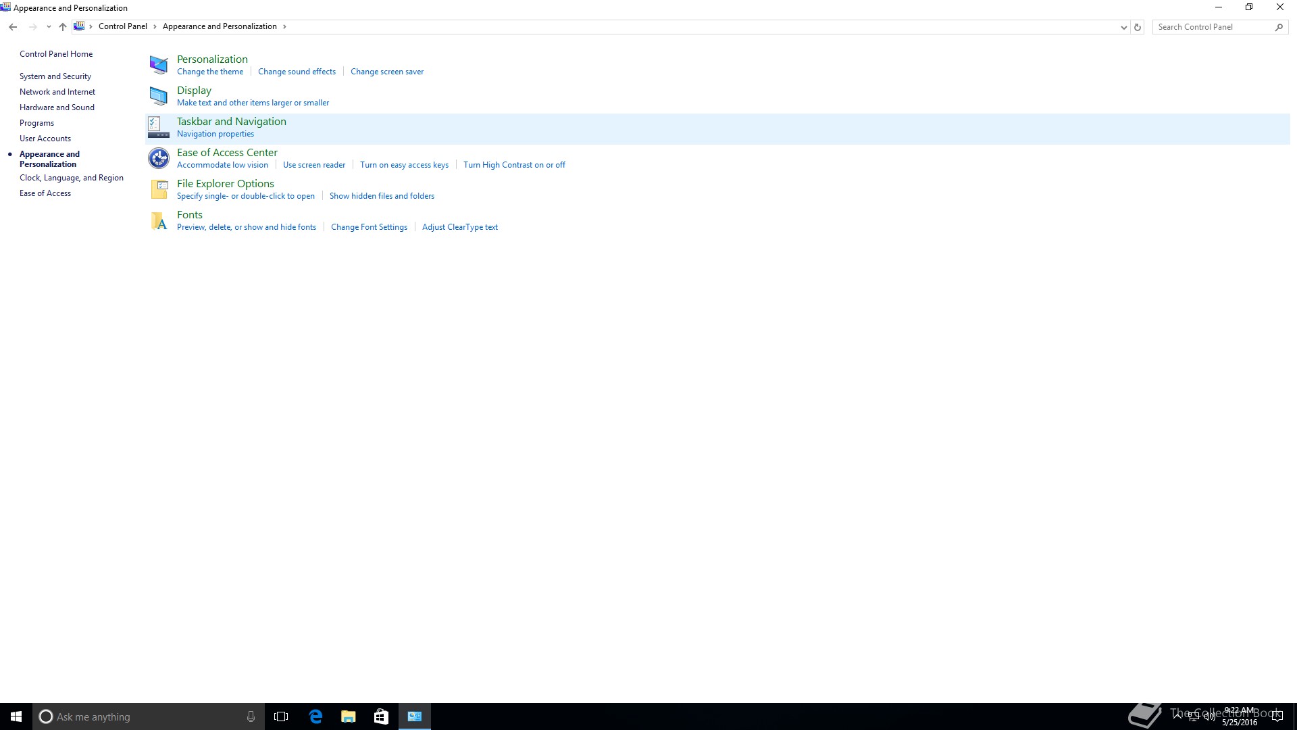The image size is (1297, 730).
Task: Refresh the Control Panel address bar
Action: 1138,27
